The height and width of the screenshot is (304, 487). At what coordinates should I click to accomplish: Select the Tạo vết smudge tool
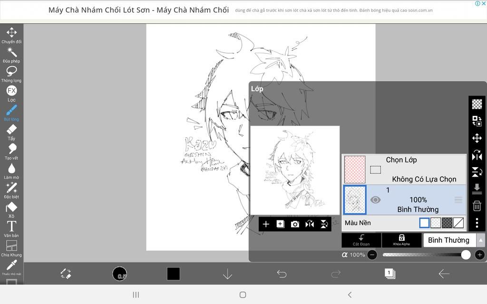click(x=11, y=152)
